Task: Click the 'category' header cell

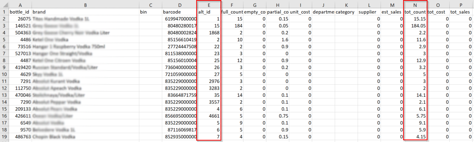Action: (347, 12)
